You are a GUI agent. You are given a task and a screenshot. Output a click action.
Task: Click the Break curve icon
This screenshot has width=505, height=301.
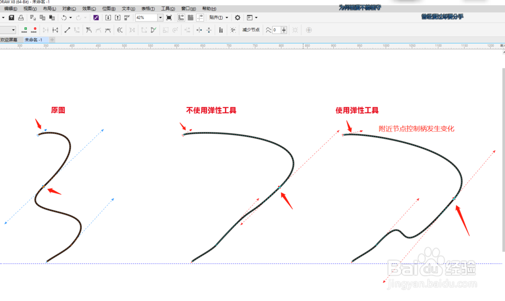[56, 30]
